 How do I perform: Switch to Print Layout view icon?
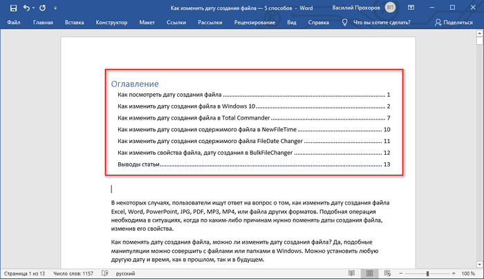pos(369,273)
